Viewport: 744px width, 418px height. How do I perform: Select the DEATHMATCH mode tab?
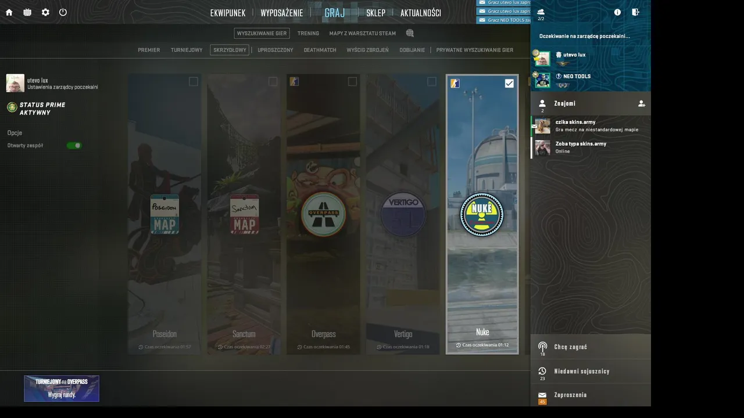pyautogui.click(x=320, y=50)
